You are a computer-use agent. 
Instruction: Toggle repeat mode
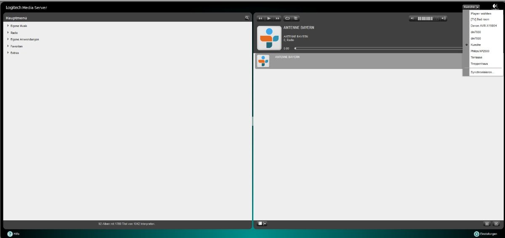point(287,19)
